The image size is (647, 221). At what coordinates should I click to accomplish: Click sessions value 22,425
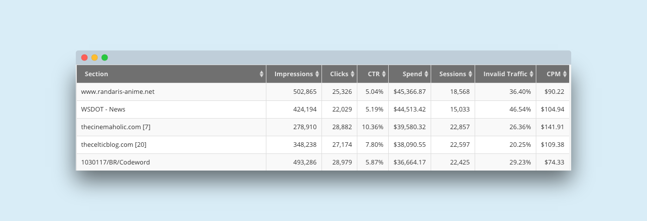(x=460, y=162)
